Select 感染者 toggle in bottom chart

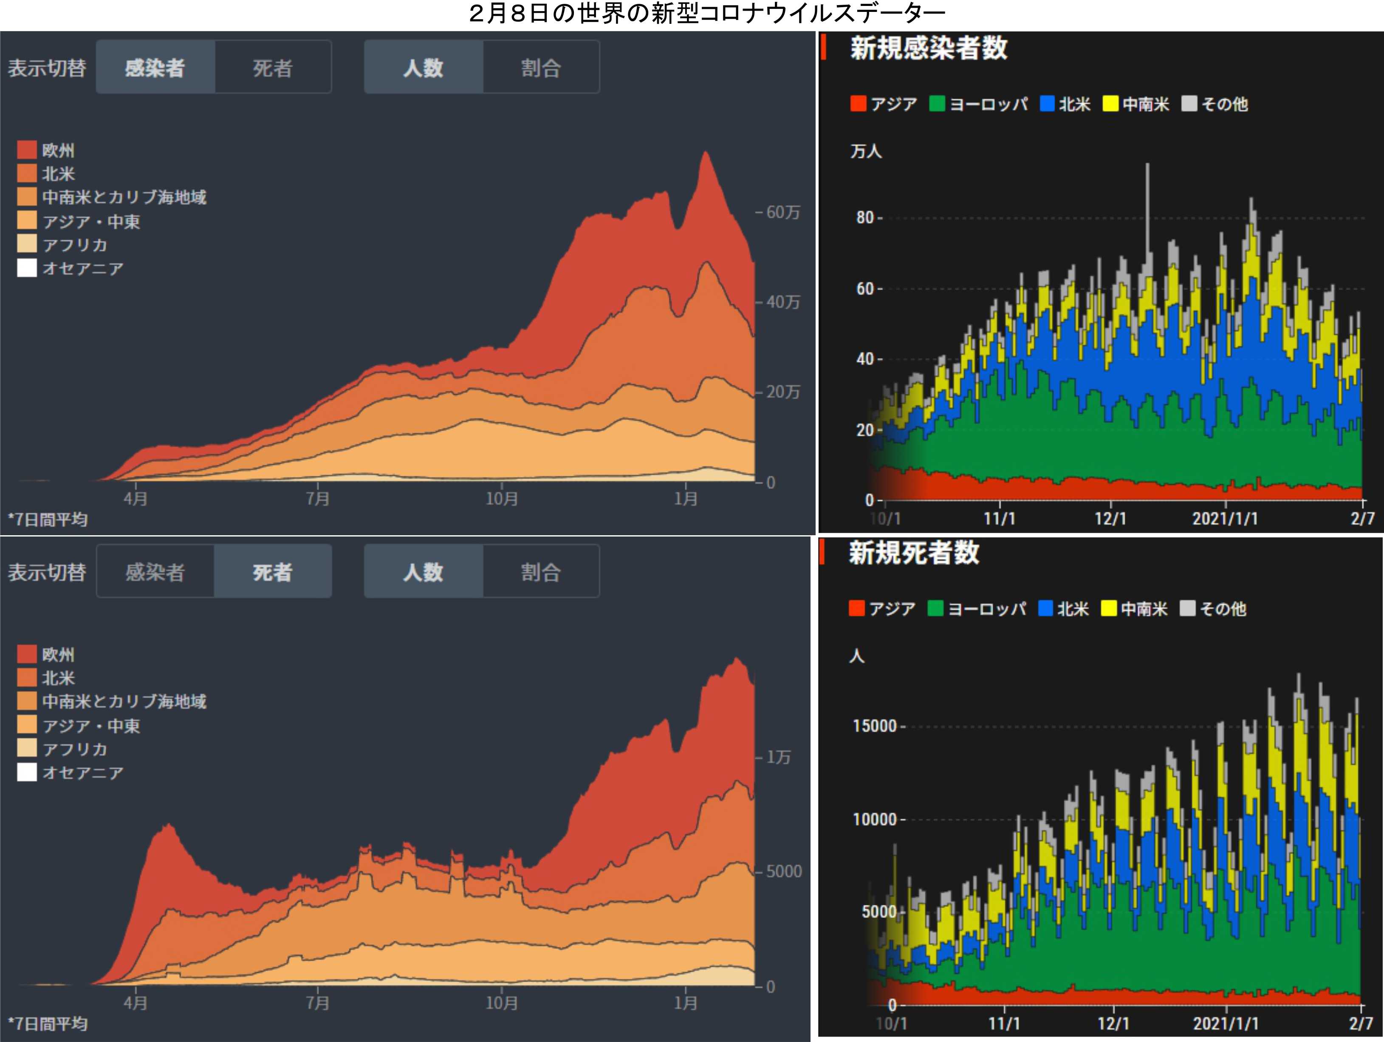(x=155, y=571)
